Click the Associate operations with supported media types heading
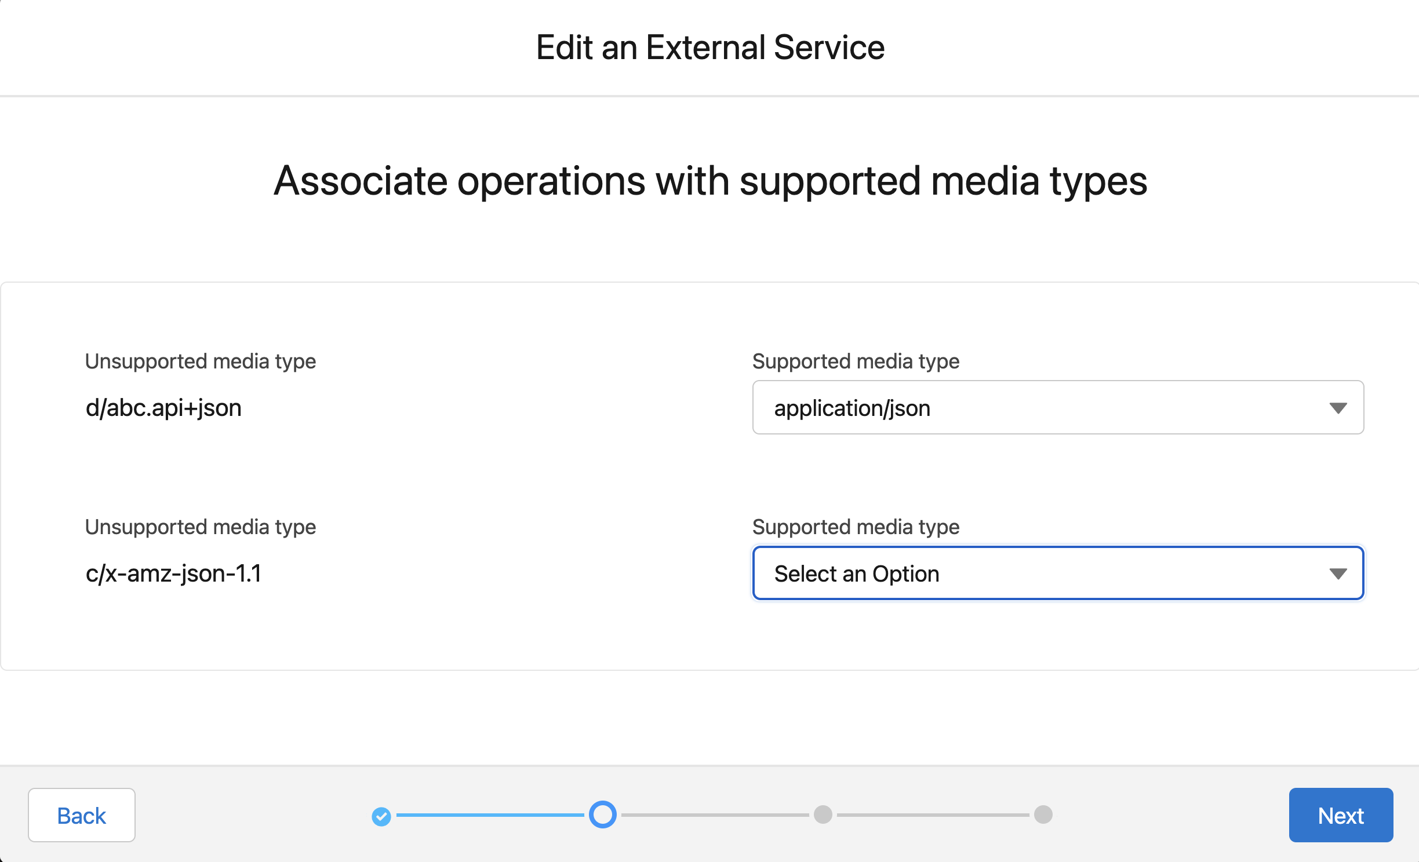1419x862 pixels. 710,181
